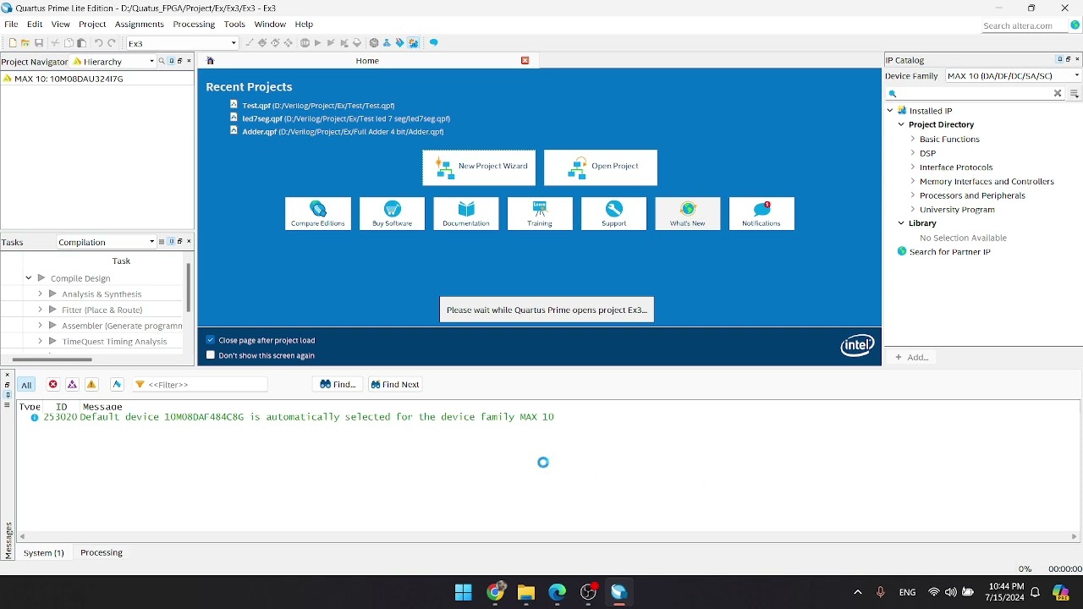Screen dimensions: 1083x609
Task: Click the Add... button in IP Catalog
Action: (911, 357)
